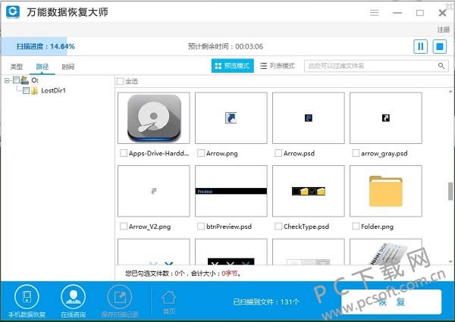
Task: Check the Folder.png checkbox
Action: (x=356, y=227)
